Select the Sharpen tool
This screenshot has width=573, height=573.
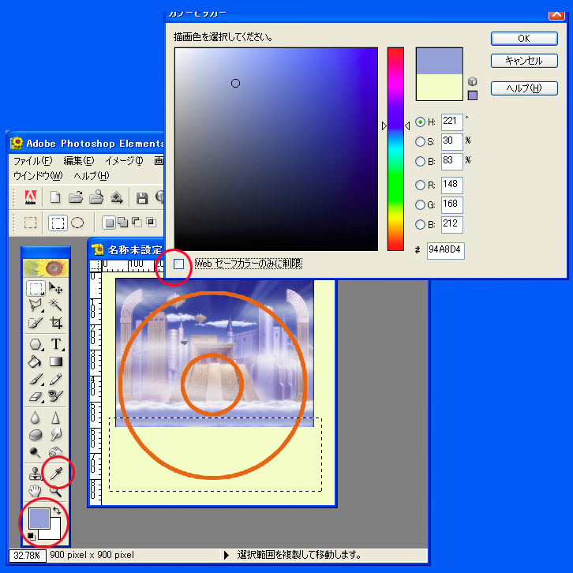pyautogui.click(x=55, y=418)
